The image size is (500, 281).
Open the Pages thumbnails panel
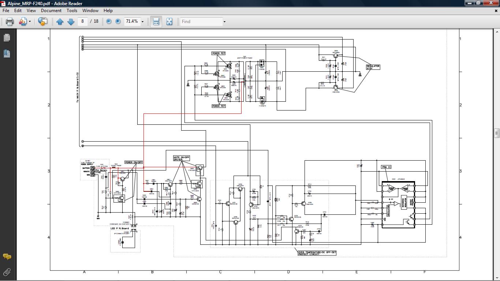coord(7,38)
